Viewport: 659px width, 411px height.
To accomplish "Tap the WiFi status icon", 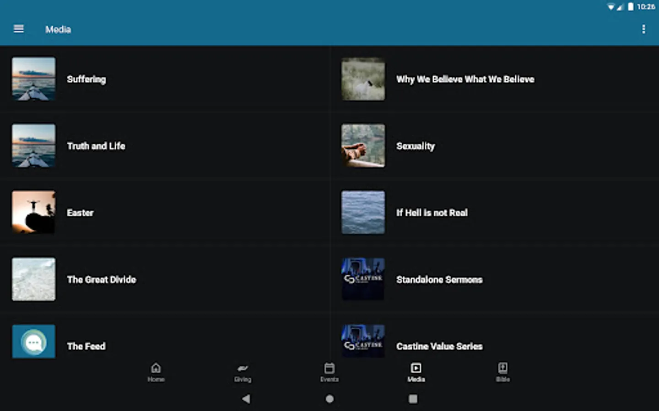I will click(x=611, y=7).
